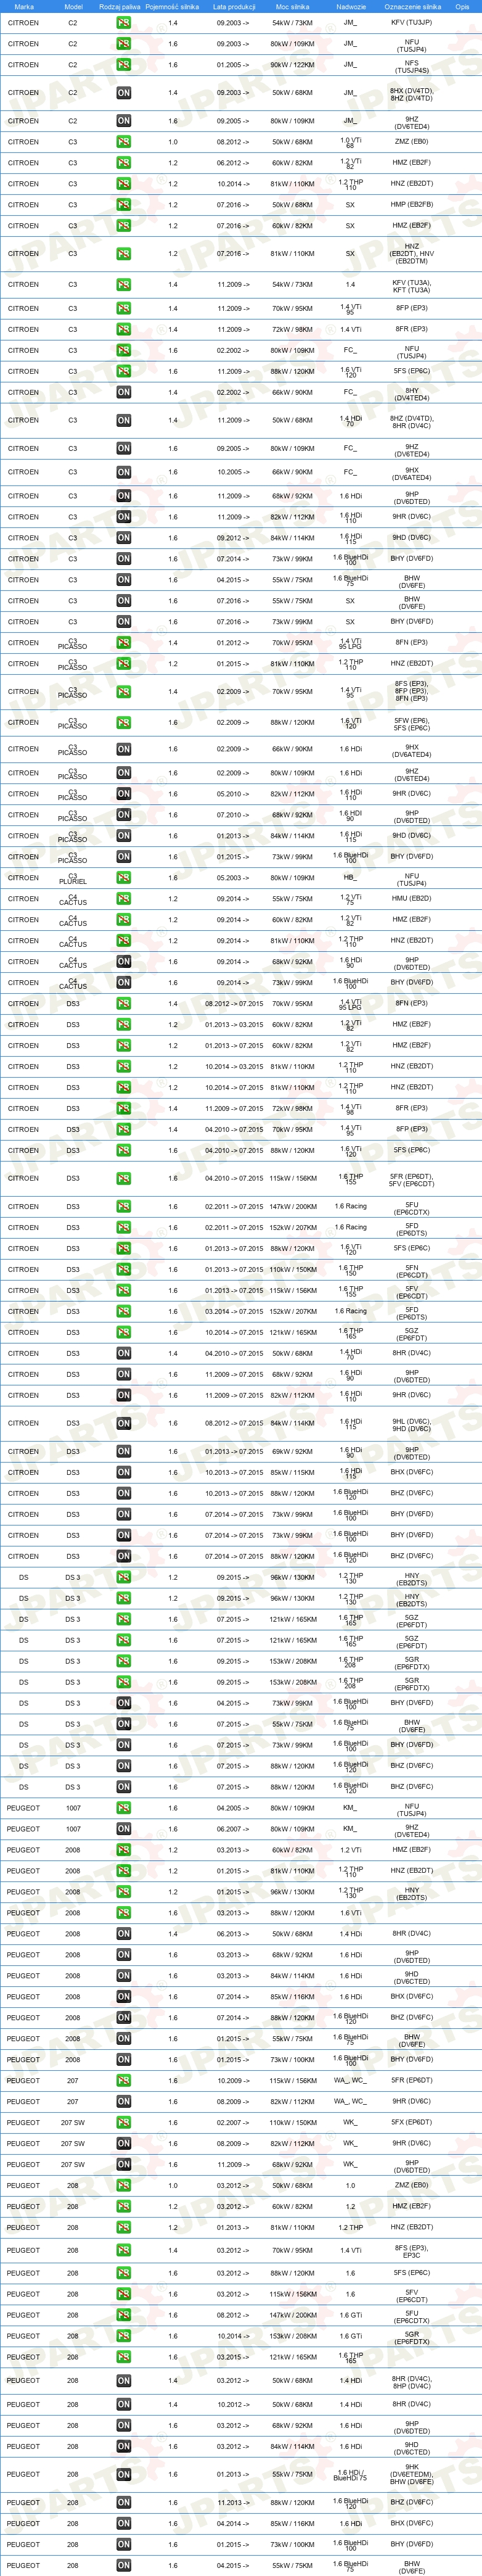Click petrol icon for C3 Picasso 8FN (EP3) LPG

coord(123,643)
